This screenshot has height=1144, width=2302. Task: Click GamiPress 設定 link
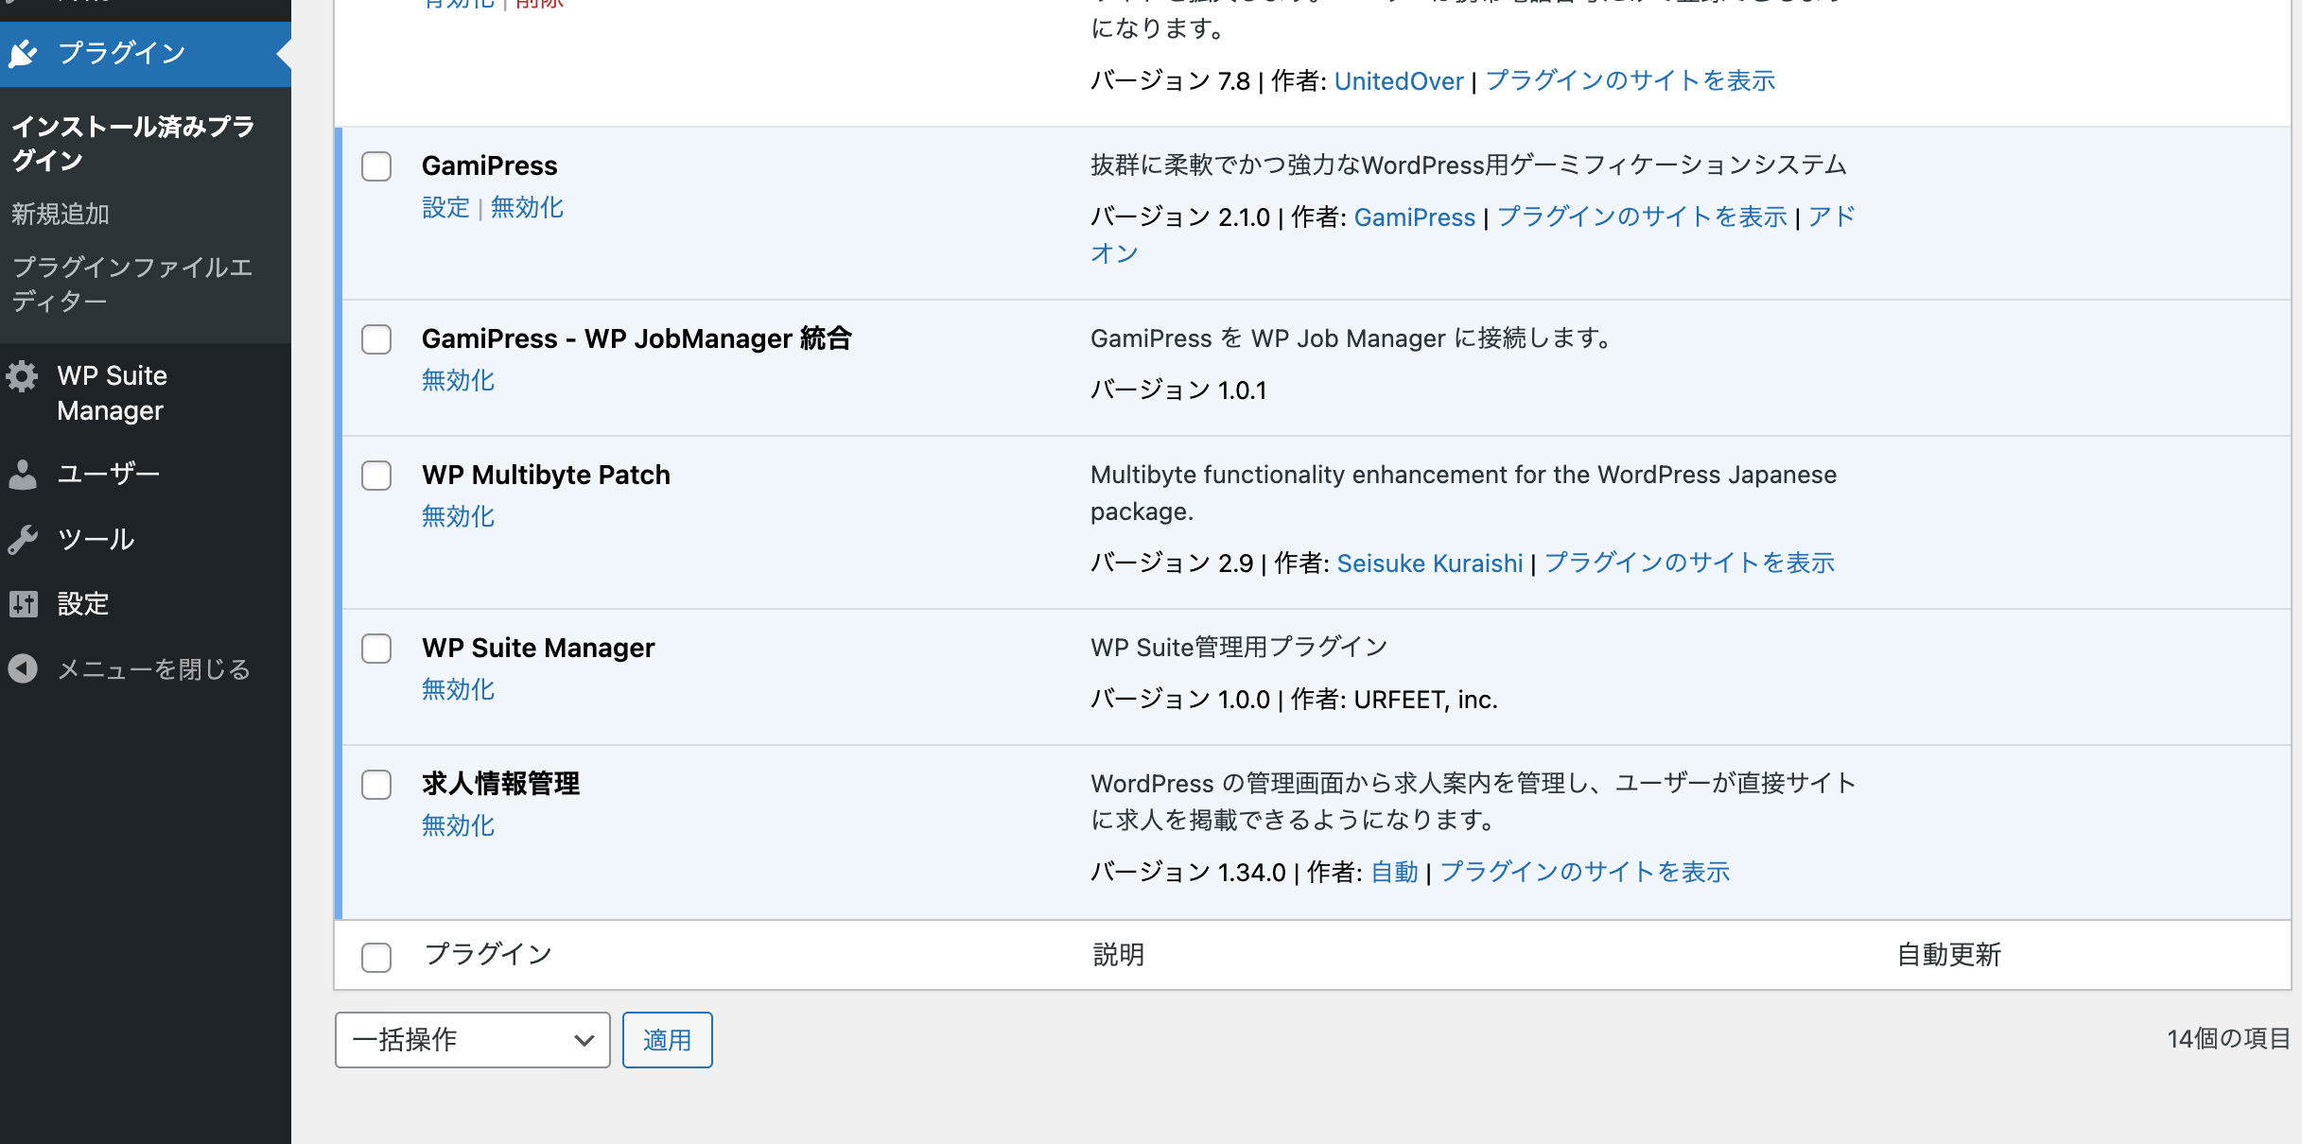(x=445, y=208)
